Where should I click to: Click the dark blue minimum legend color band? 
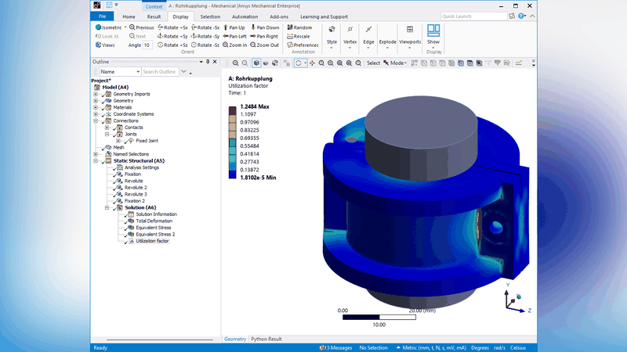(x=232, y=174)
